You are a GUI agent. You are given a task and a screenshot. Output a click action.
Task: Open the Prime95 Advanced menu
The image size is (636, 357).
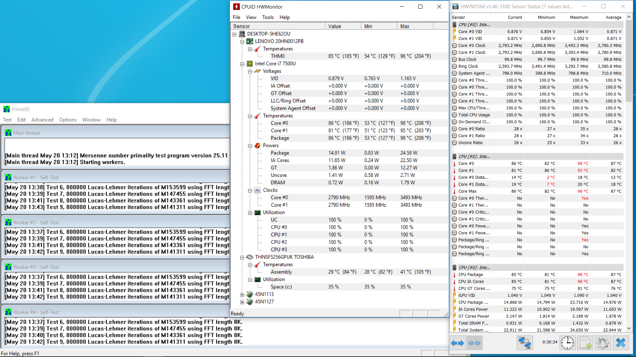(x=42, y=120)
